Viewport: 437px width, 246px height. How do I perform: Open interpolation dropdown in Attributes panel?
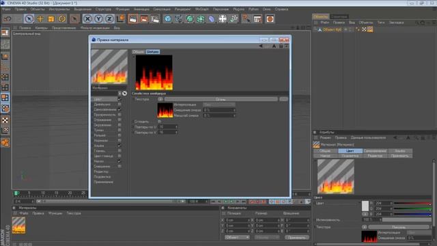click(419, 232)
